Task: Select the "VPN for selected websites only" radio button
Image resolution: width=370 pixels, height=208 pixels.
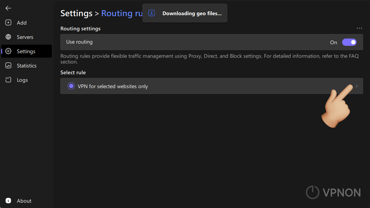Action: pyautogui.click(x=71, y=86)
